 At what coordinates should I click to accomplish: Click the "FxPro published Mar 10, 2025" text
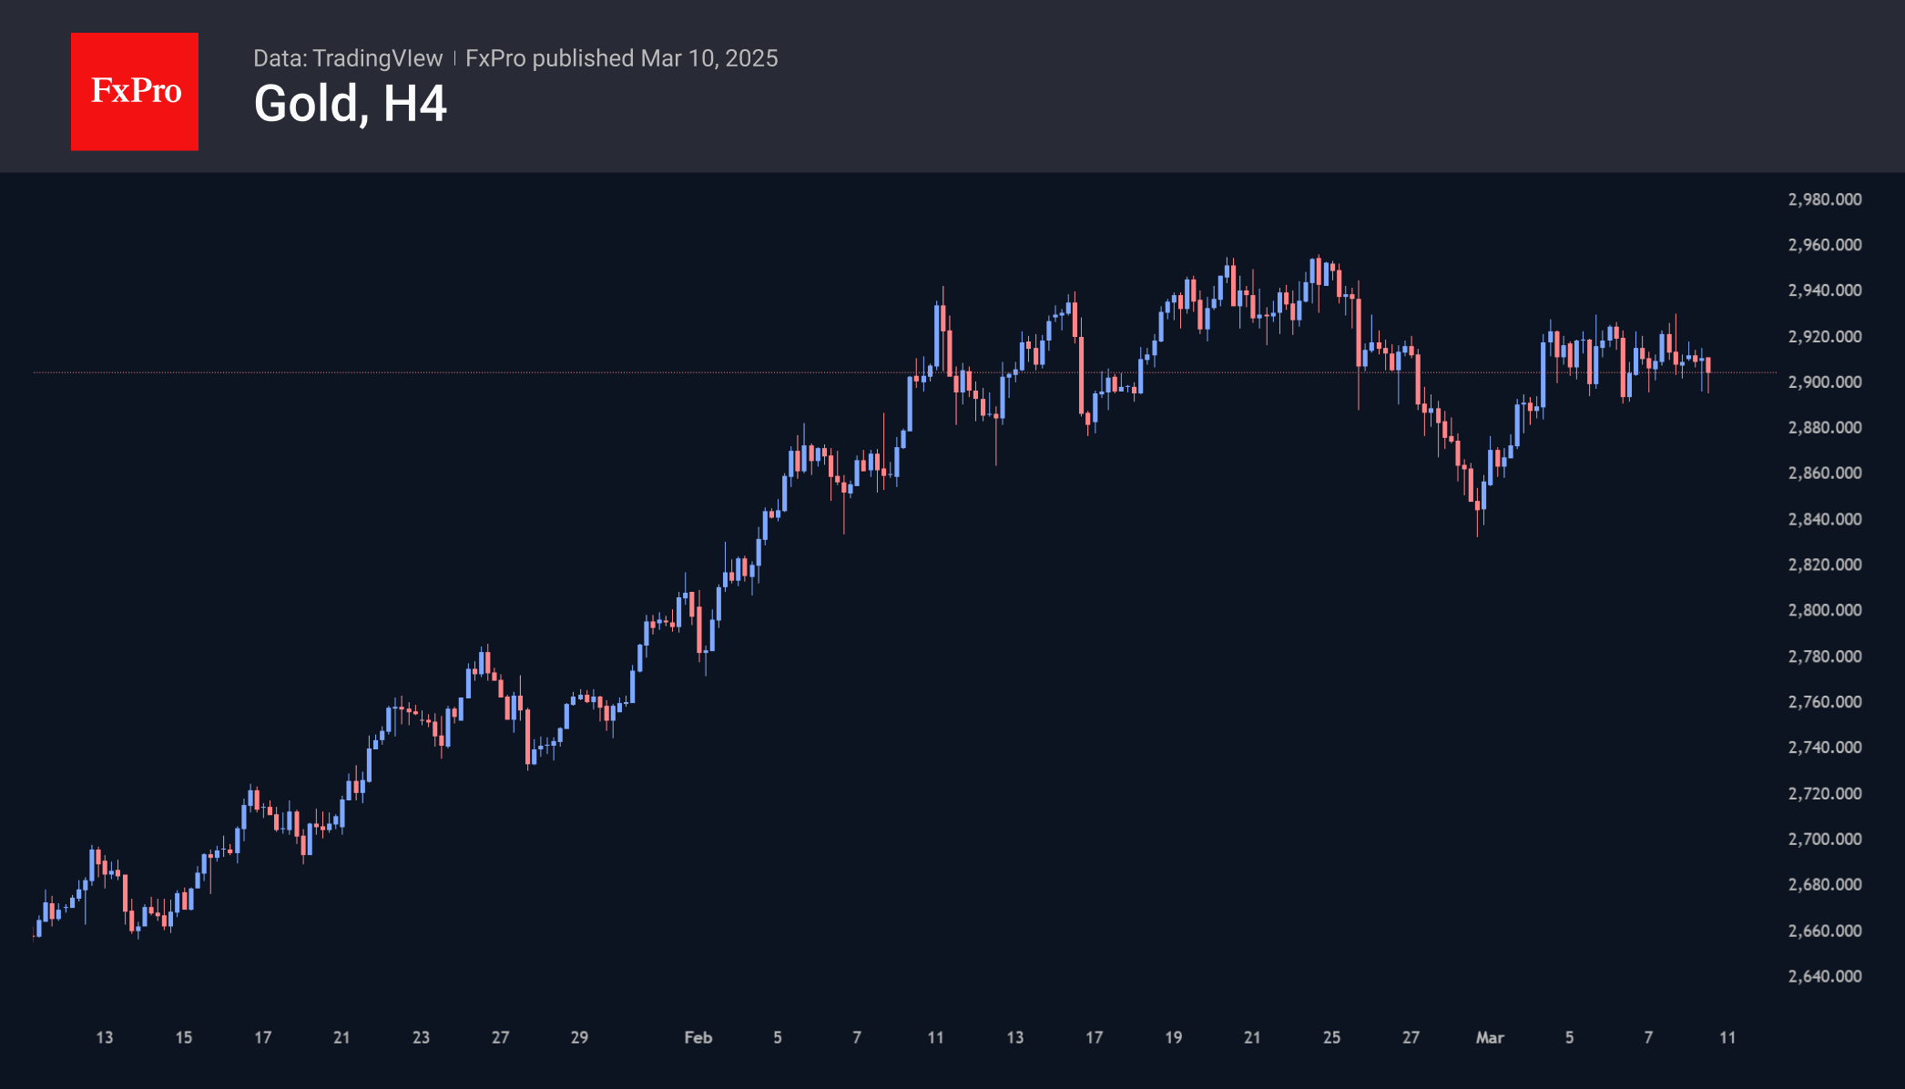pos(621,58)
